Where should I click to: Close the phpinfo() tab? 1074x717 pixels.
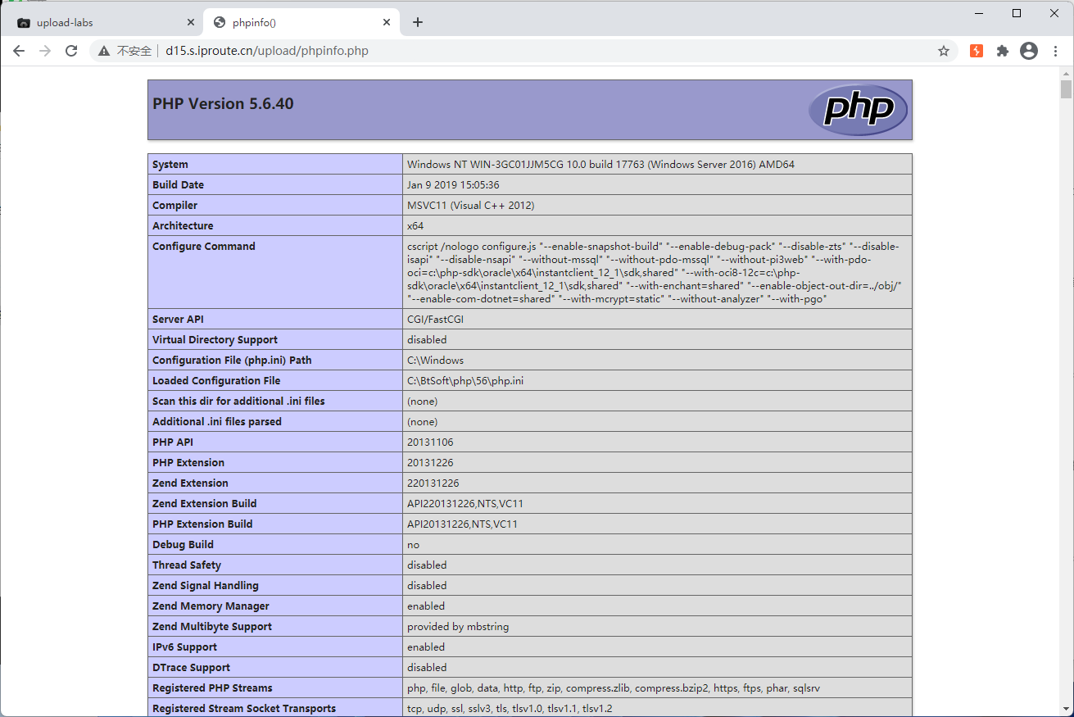[x=387, y=22]
